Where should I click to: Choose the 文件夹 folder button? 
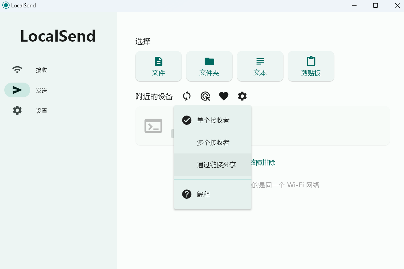(x=209, y=66)
